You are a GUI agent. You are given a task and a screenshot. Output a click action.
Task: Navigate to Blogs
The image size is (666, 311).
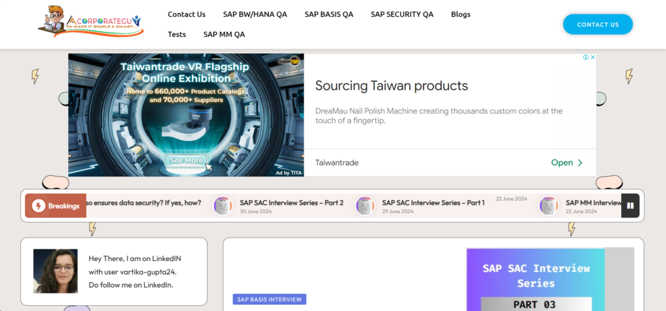(461, 14)
